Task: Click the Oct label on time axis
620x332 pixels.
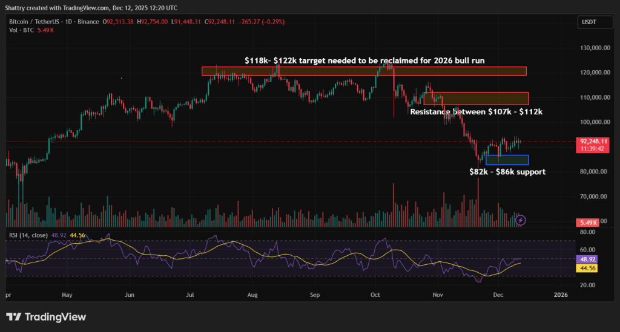Action: point(375,295)
